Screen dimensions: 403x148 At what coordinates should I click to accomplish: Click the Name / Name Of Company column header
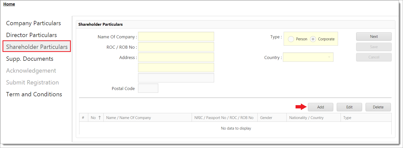128,118
